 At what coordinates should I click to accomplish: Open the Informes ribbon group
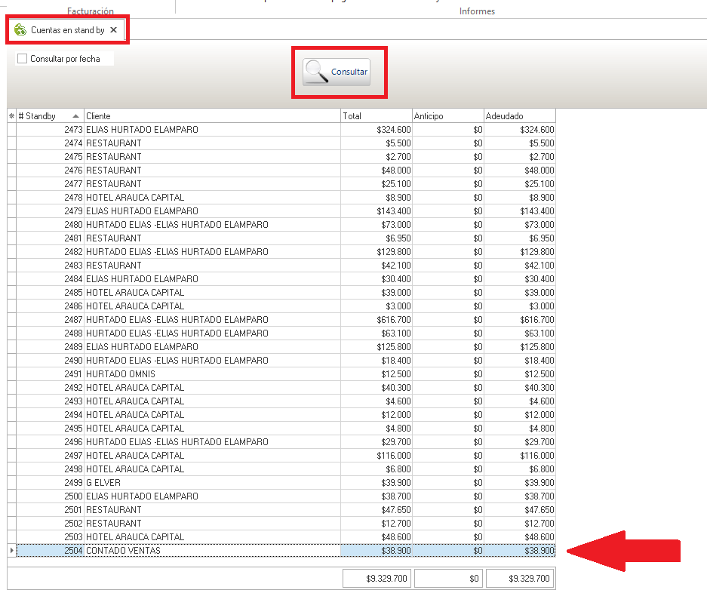pyautogui.click(x=477, y=11)
